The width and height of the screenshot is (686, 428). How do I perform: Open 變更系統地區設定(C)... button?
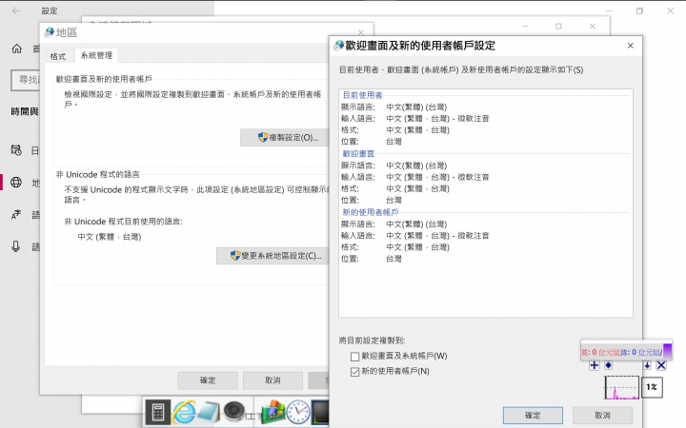click(272, 256)
